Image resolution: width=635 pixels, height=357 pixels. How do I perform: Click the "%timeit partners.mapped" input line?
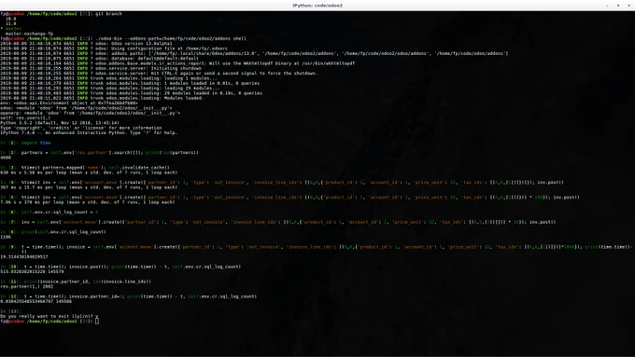tap(85, 168)
